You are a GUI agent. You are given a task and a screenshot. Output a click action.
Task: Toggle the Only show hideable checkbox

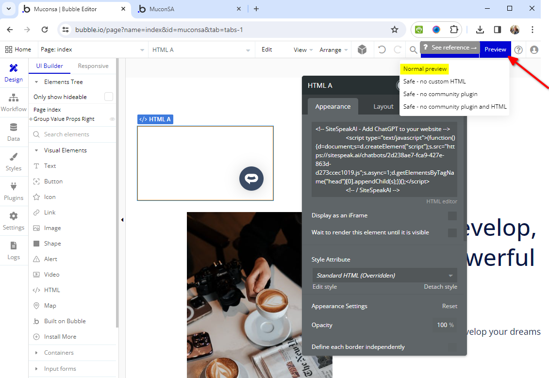109,97
